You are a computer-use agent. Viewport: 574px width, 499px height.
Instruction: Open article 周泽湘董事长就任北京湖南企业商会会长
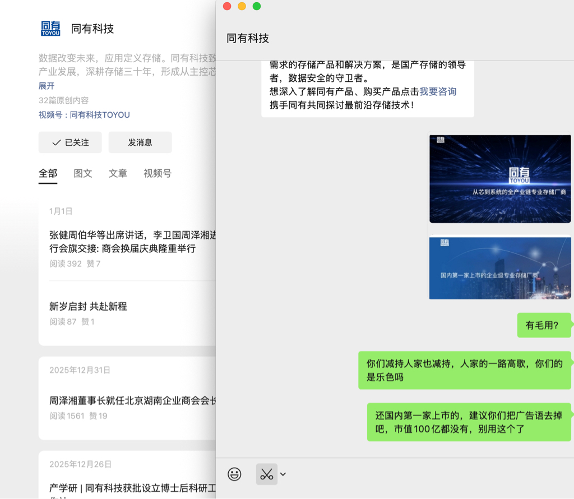(132, 400)
